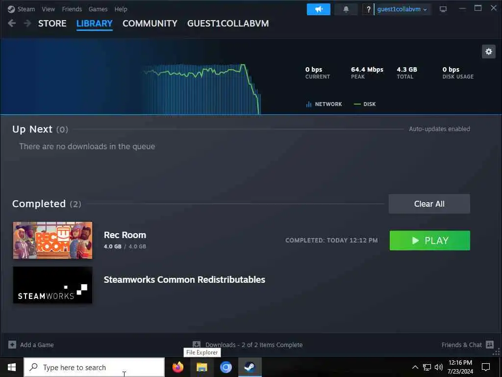Open the Help menu

pos(121,9)
